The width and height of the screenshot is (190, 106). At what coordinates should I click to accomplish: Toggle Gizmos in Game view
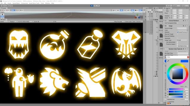[x=139, y=21]
